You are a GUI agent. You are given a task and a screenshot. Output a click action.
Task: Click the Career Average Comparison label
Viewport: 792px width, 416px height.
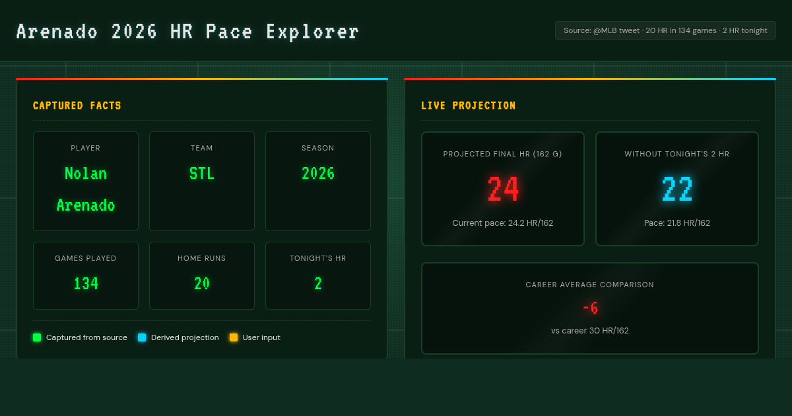[x=590, y=285]
